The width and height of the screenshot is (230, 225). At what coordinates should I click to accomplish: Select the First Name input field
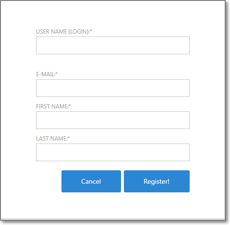pyautogui.click(x=113, y=120)
